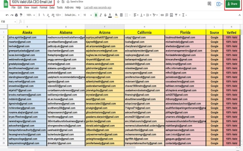Undo the last action
Screen dimensions: 243x151
click(7, 15)
